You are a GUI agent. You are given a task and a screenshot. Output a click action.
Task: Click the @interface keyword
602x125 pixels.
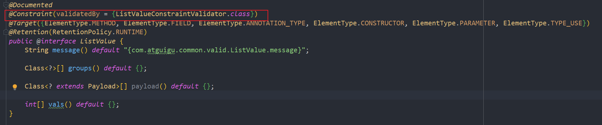(x=56, y=41)
